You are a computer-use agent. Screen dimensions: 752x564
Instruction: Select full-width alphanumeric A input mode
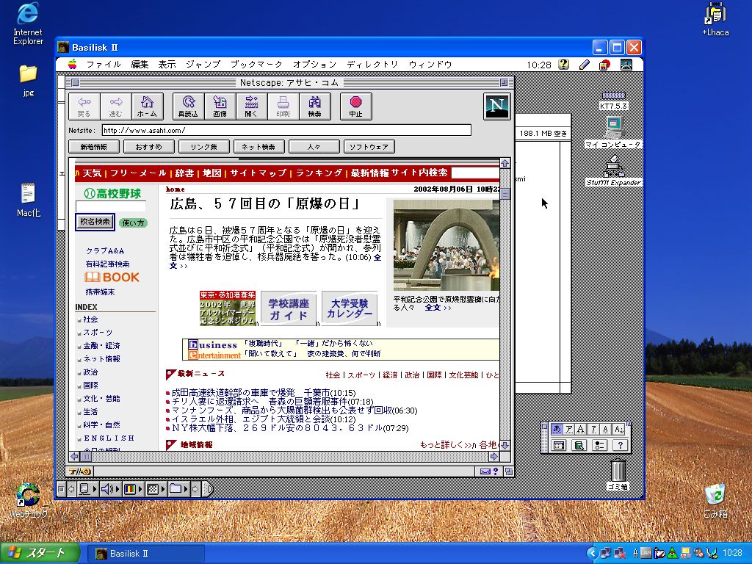pos(581,429)
